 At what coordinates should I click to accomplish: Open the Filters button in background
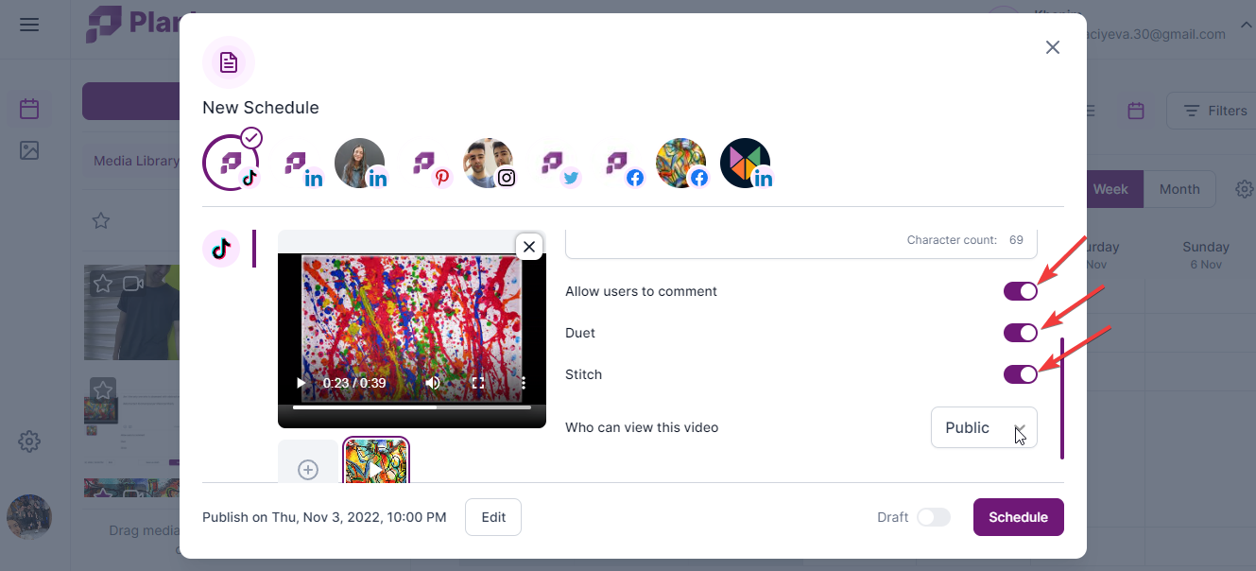coord(1215,111)
